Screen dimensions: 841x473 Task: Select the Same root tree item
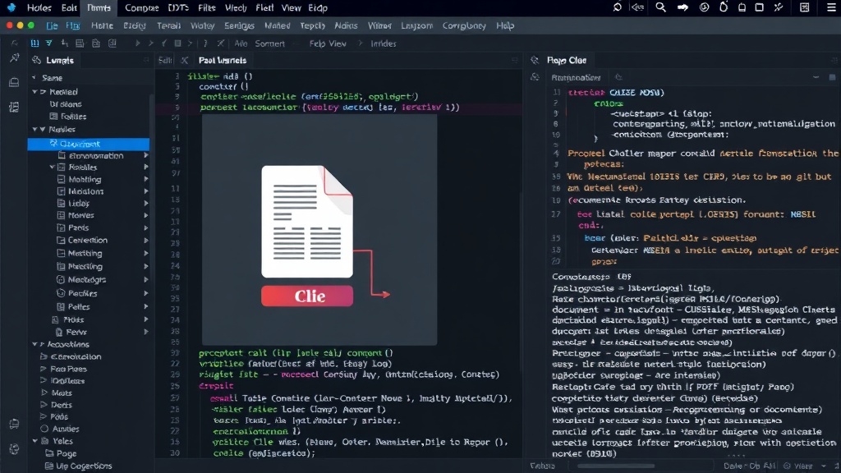coord(52,78)
